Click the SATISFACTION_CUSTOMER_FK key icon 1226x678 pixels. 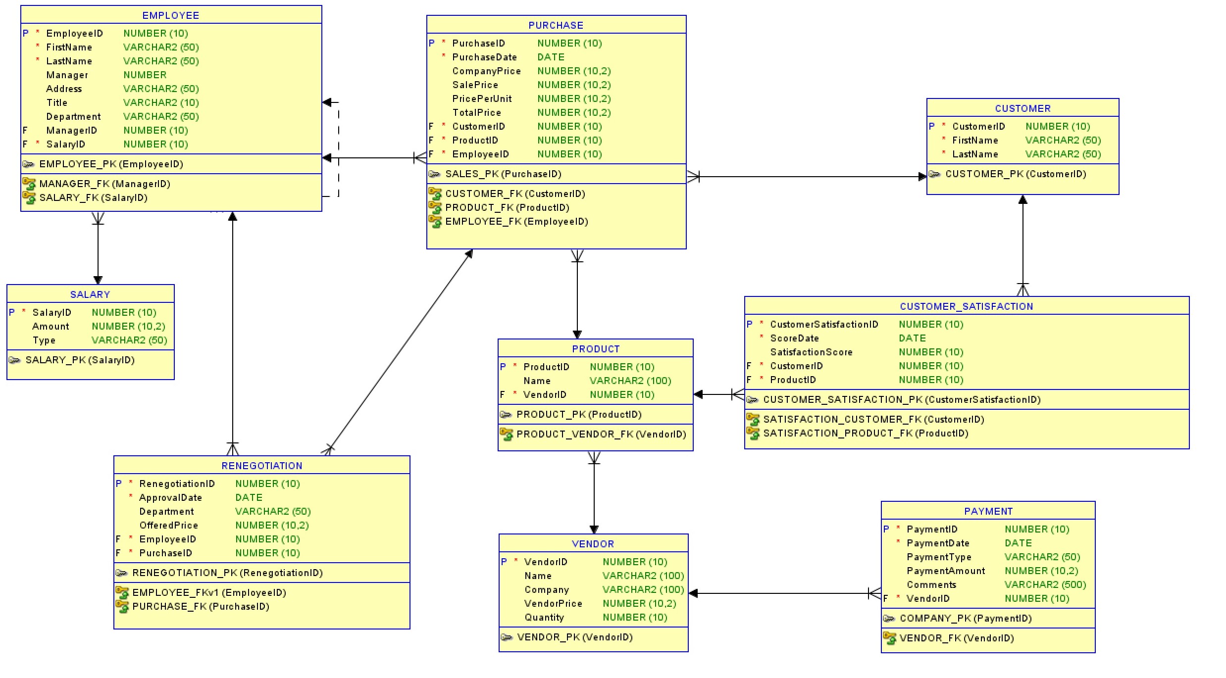[x=753, y=419]
